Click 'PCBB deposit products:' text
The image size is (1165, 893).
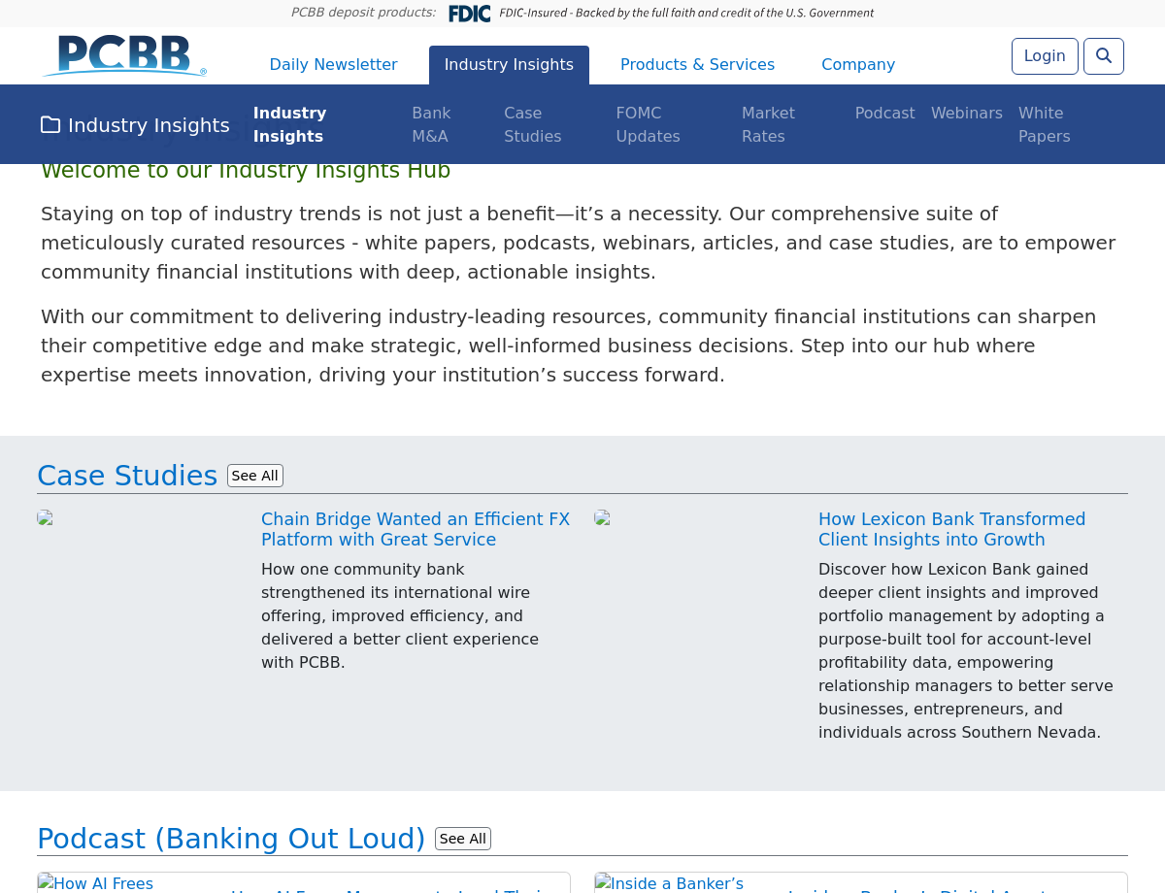point(363,13)
